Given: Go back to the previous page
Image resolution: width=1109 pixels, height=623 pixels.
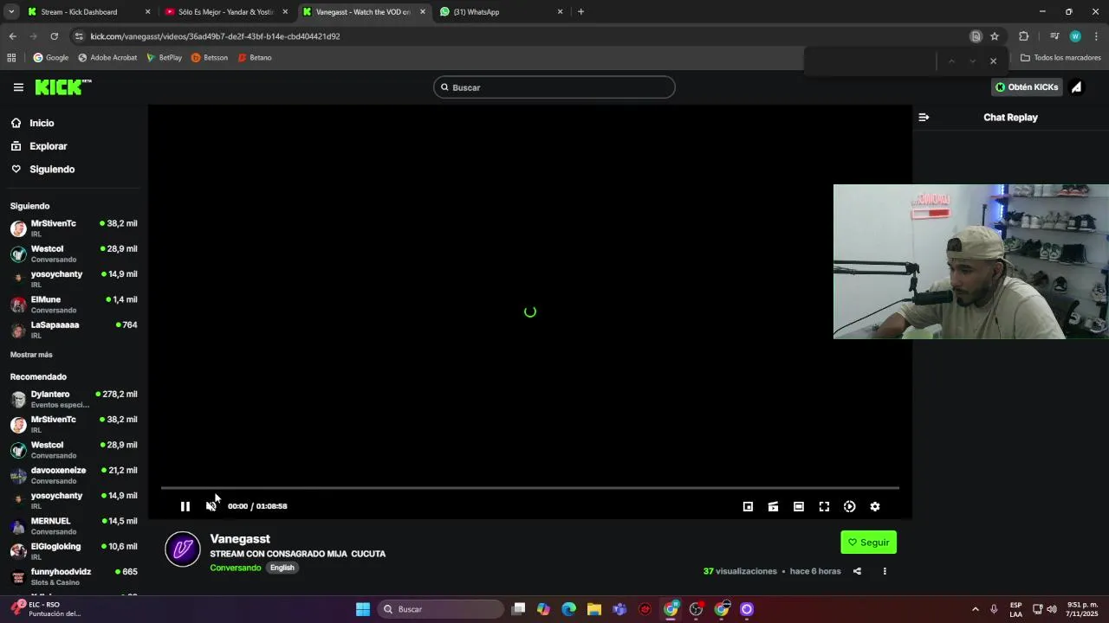Looking at the screenshot, I should point(12,36).
